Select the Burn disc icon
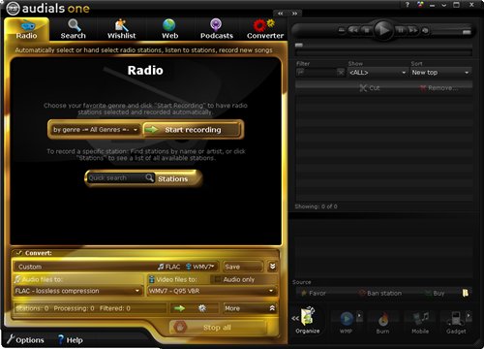Viewport: 484px width, 349px height. [383, 322]
